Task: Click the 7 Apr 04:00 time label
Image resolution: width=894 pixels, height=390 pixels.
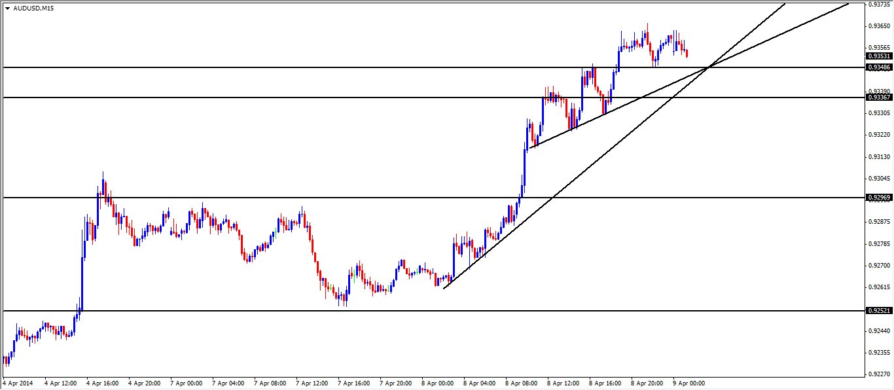Action: pyautogui.click(x=228, y=383)
